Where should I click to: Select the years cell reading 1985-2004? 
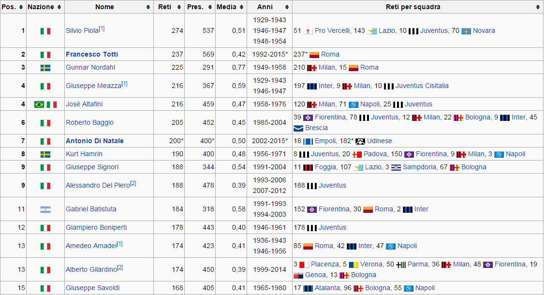(x=269, y=122)
